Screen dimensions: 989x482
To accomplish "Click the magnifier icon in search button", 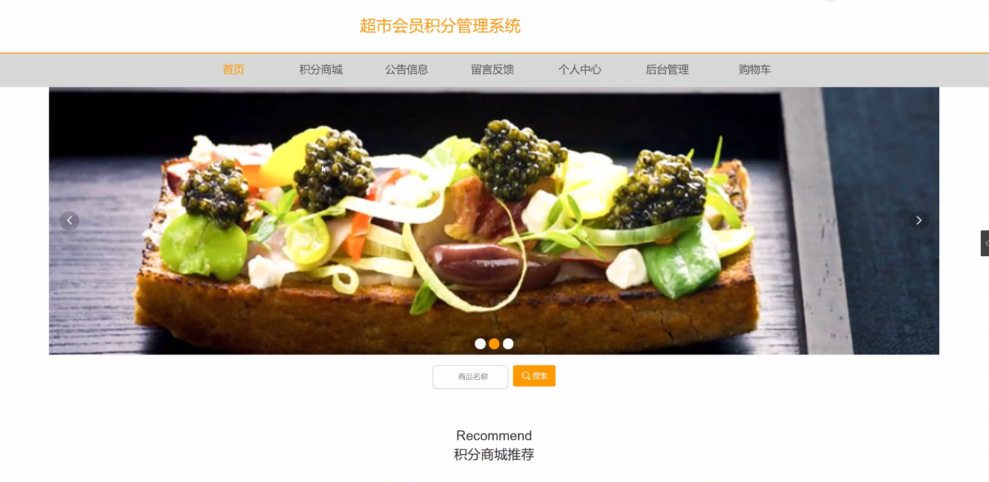I will coord(526,376).
